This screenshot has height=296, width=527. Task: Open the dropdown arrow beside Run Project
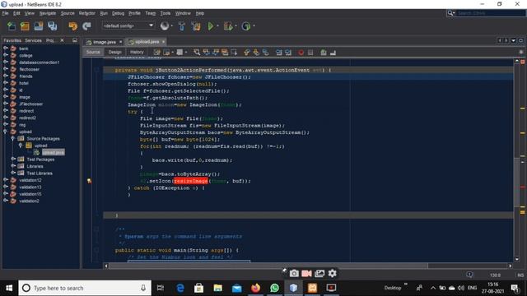point(217,26)
